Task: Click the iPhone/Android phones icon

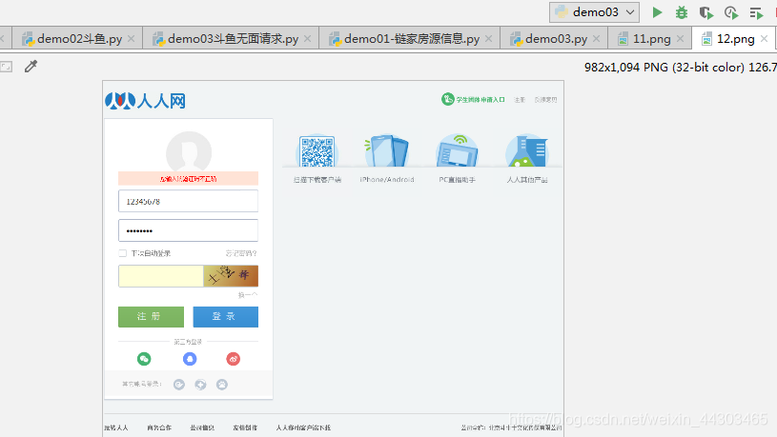Action: [387, 151]
